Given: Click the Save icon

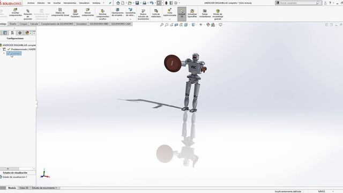Looking at the screenshot, I should (x=137, y=3).
